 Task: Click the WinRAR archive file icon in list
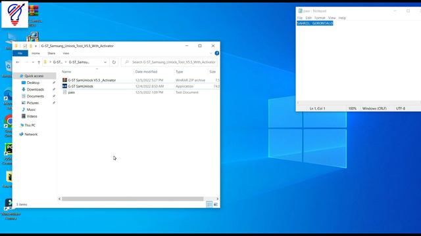64,80
